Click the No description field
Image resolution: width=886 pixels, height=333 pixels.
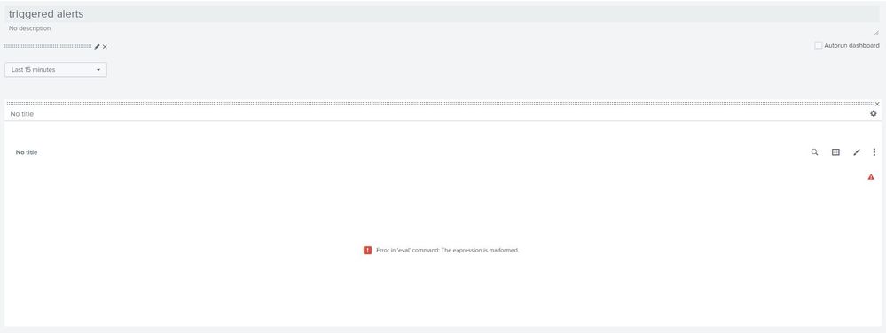click(443, 29)
